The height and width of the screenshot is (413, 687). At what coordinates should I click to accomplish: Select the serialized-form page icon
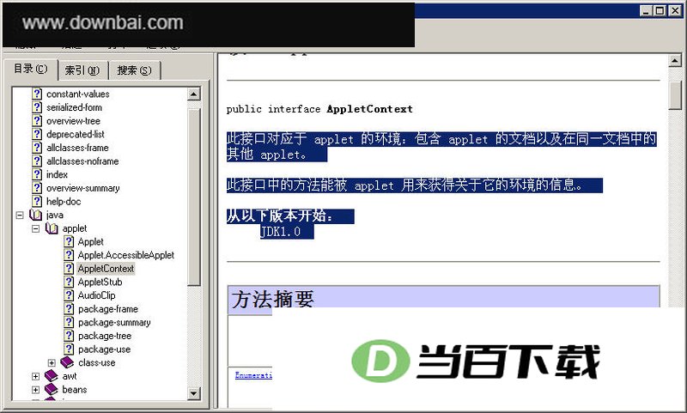click(37, 107)
